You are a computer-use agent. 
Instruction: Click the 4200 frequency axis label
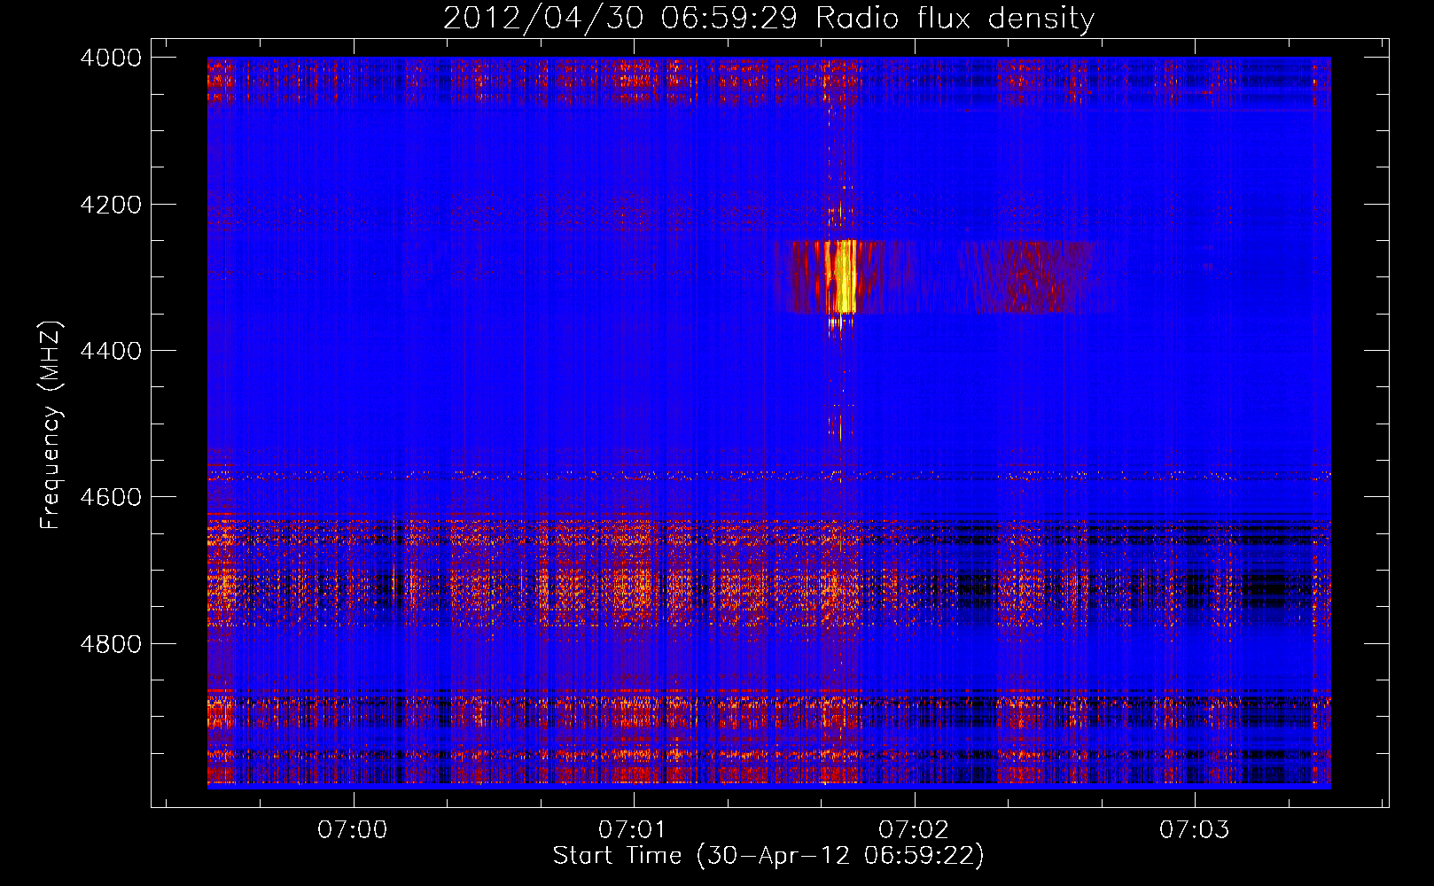click(111, 205)
